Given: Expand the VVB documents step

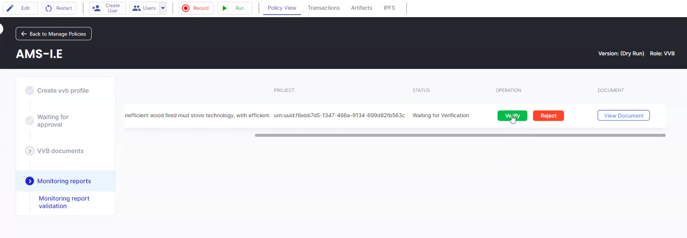Looking at the screenshot, I should pos(30,151).
